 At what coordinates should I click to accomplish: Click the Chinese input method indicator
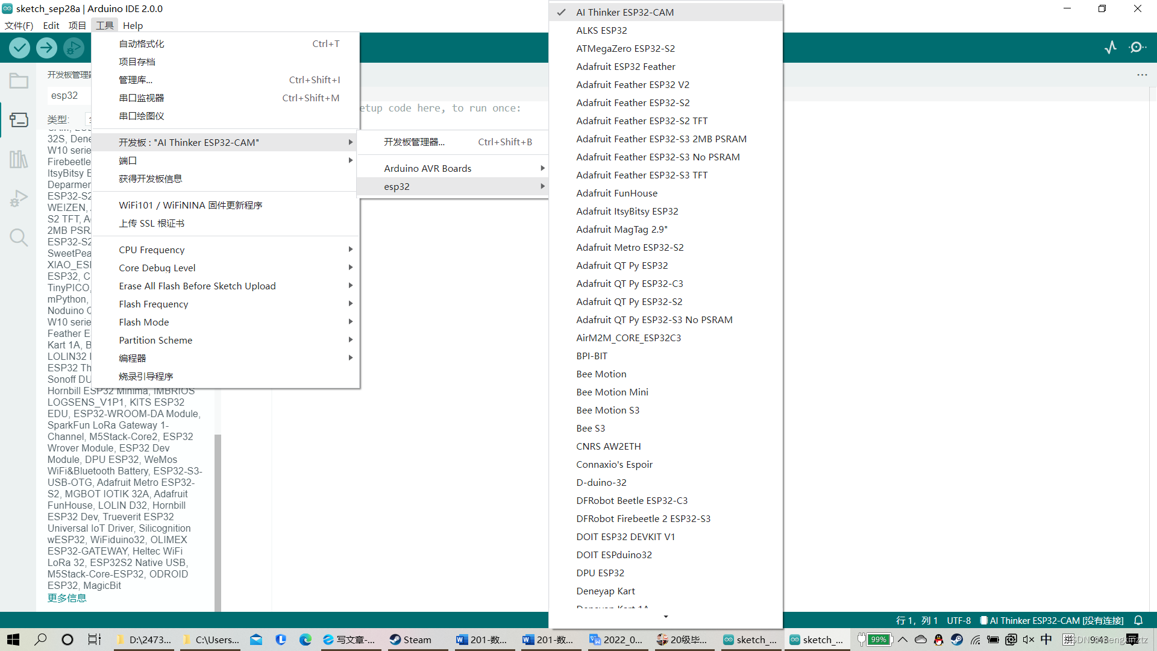[x=1046, y=640]
